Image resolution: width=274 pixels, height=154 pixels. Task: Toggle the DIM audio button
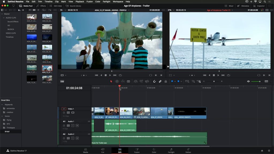[266, 81]
